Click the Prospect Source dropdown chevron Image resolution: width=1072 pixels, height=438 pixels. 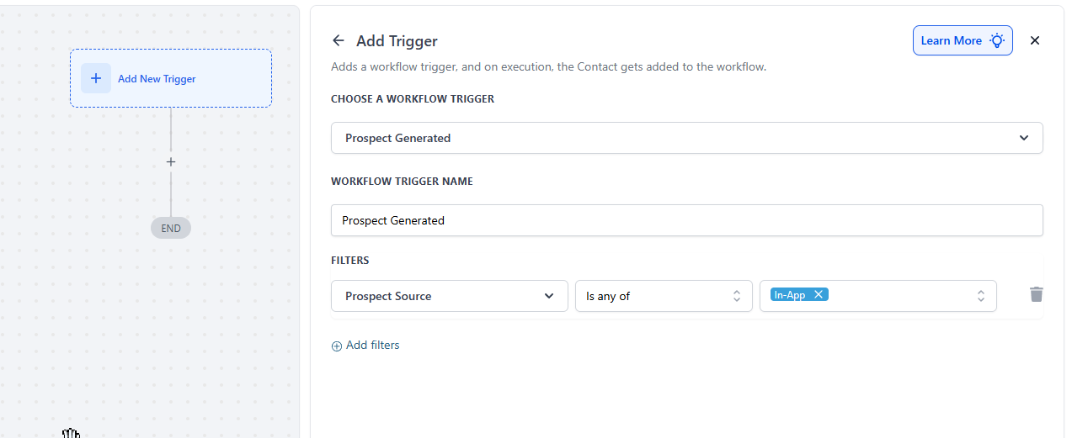pos(549,296)
